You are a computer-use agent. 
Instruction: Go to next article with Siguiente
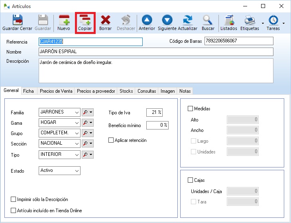[x=167, y=23]
